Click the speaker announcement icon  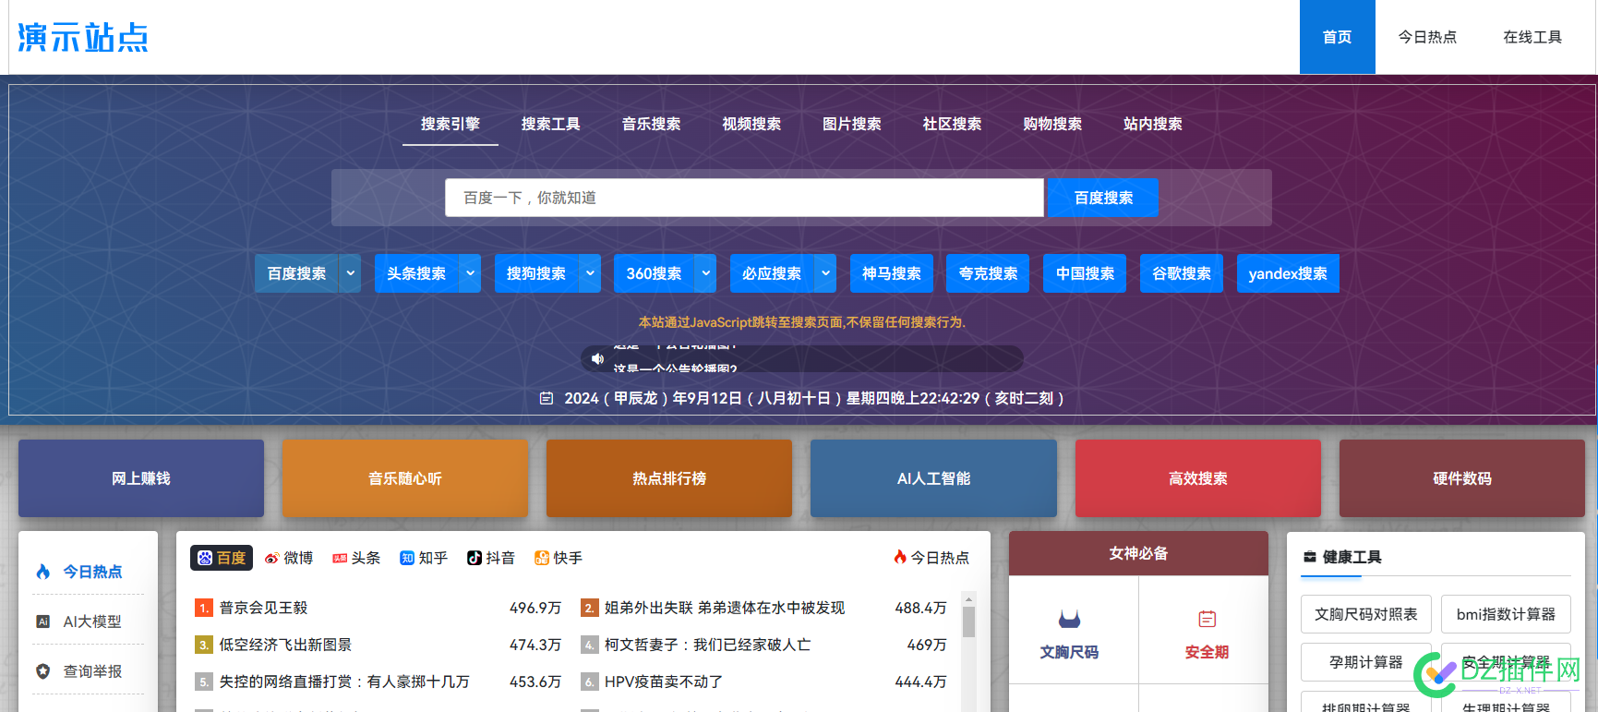tap(597, 358)
